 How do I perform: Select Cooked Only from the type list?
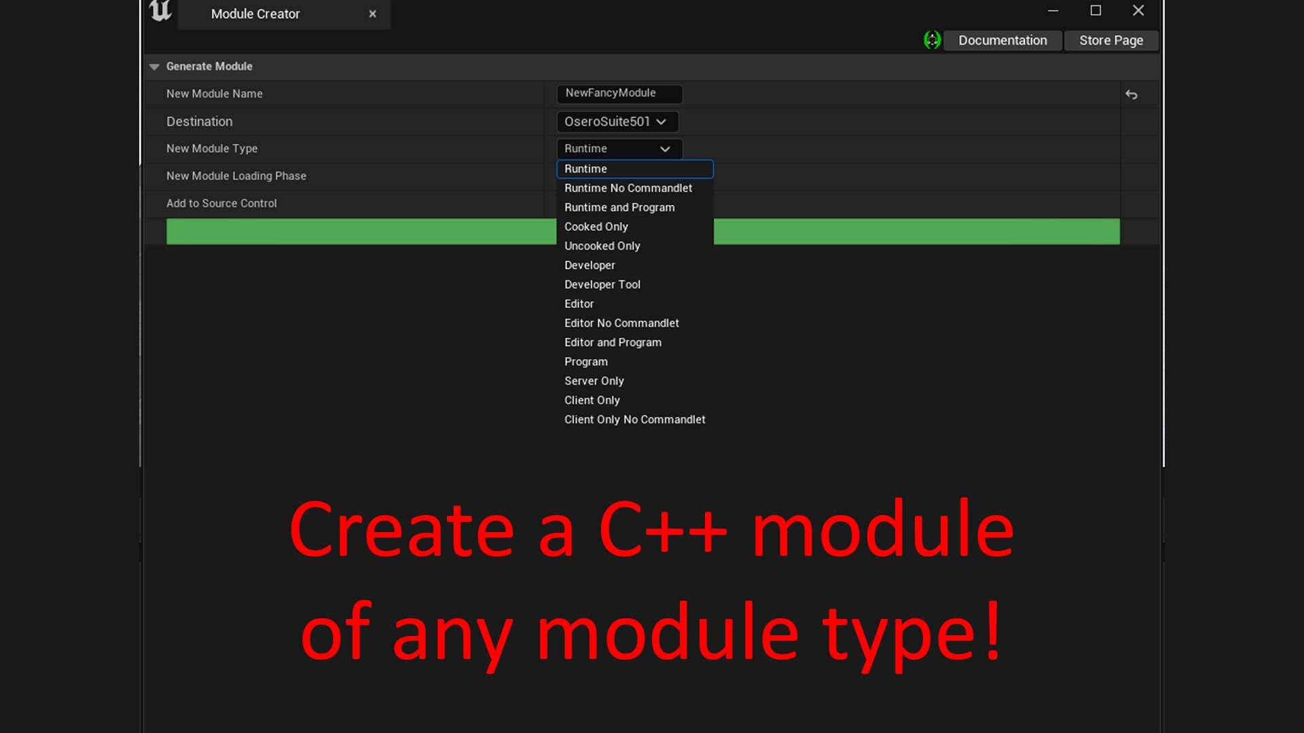tap(596, 226)
